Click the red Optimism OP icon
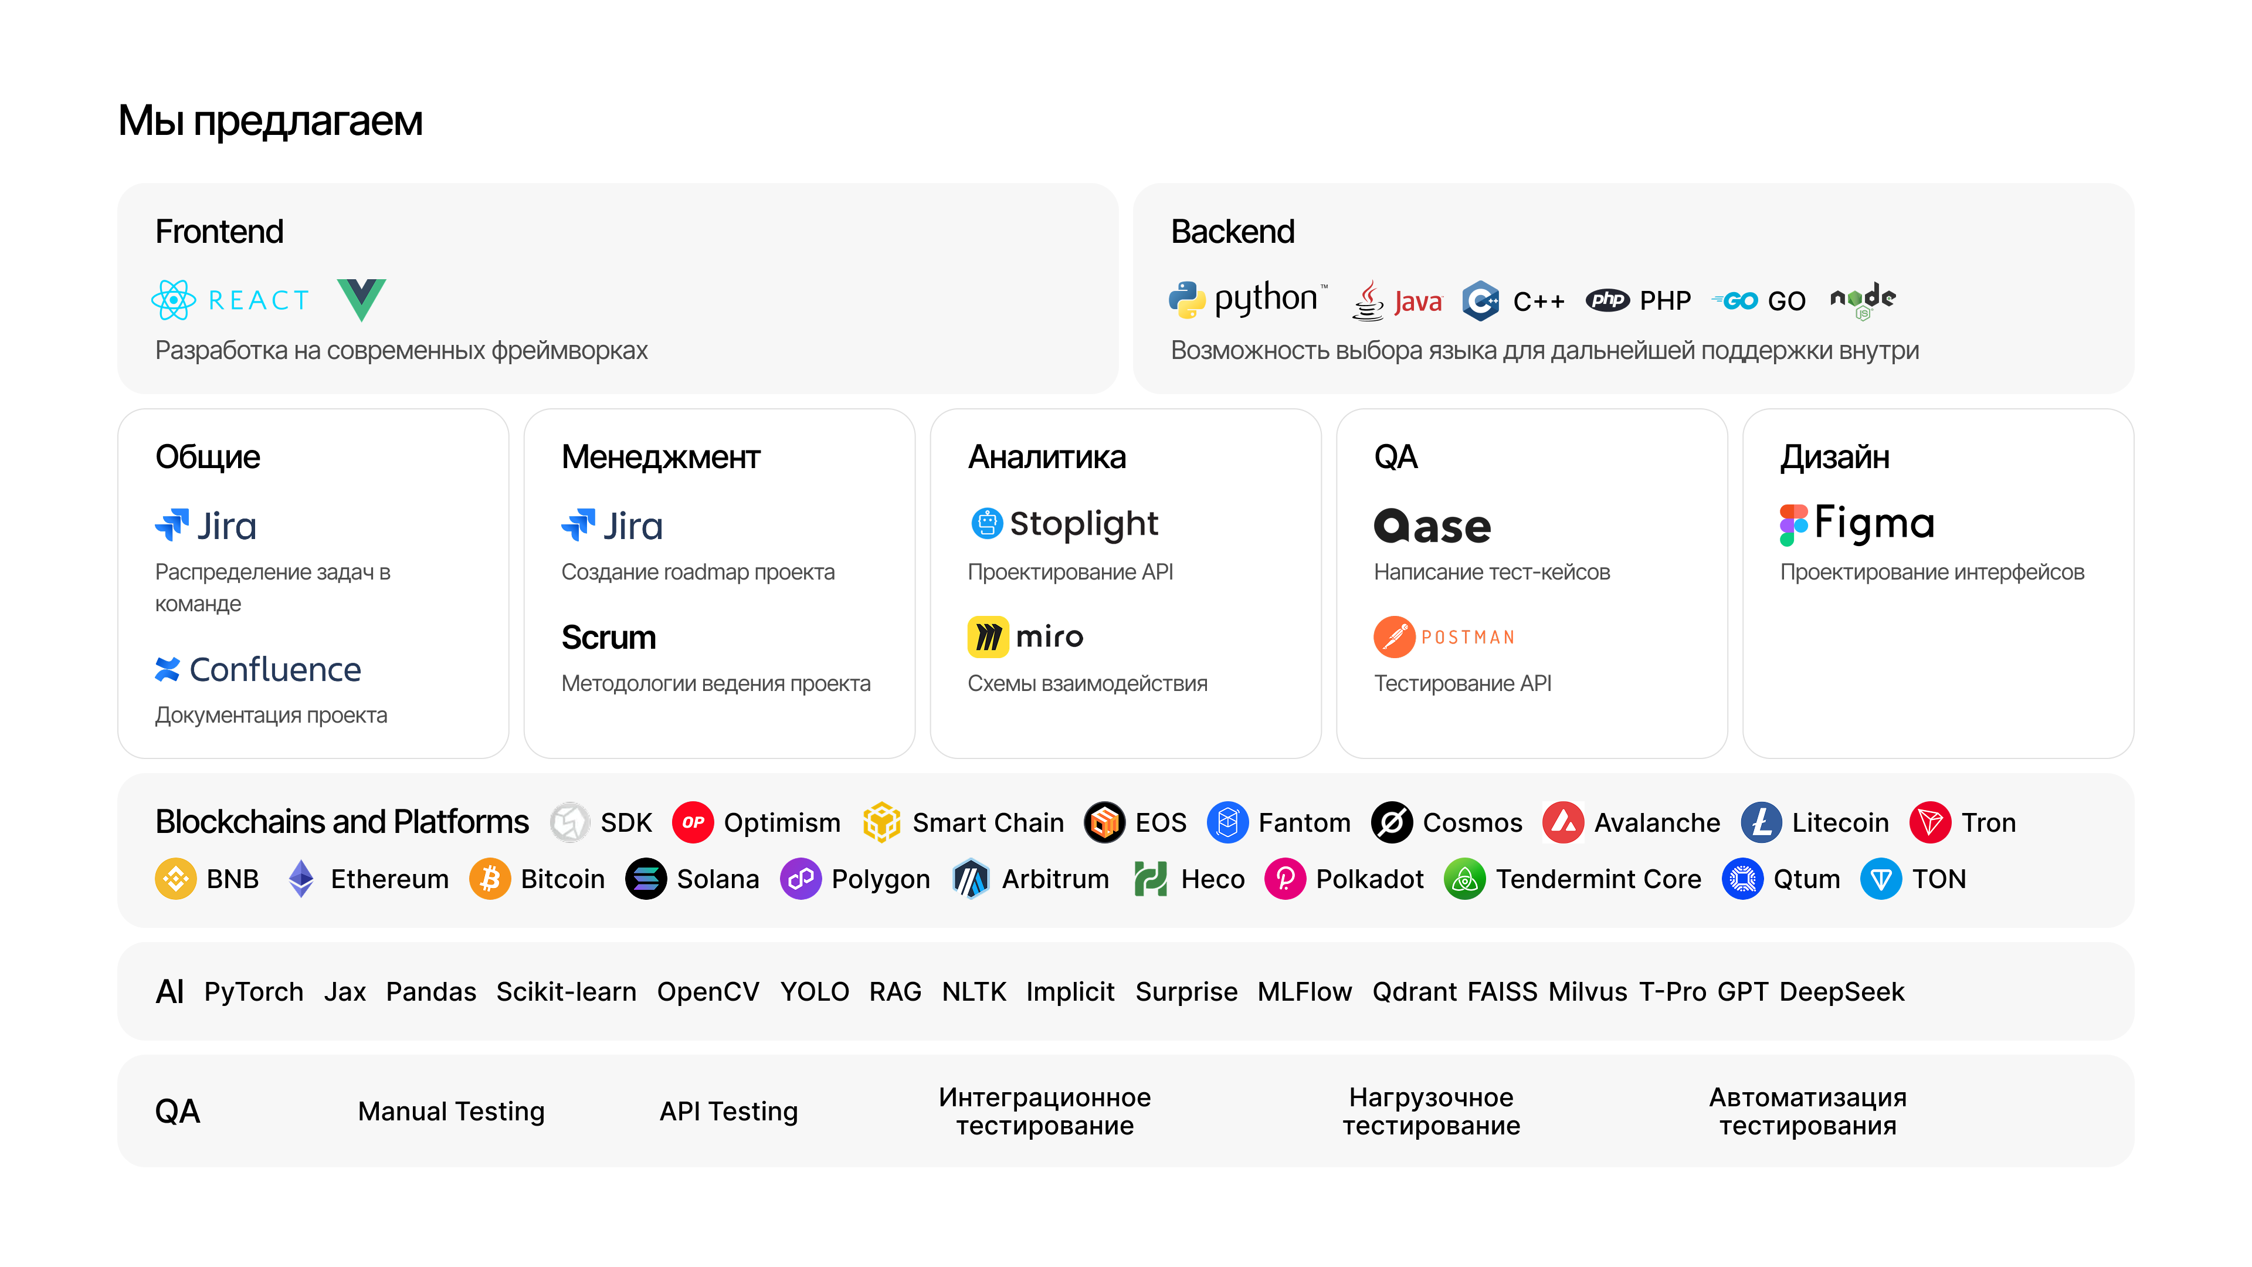This screenshot has height=1267, width=2252. [693, 822]
